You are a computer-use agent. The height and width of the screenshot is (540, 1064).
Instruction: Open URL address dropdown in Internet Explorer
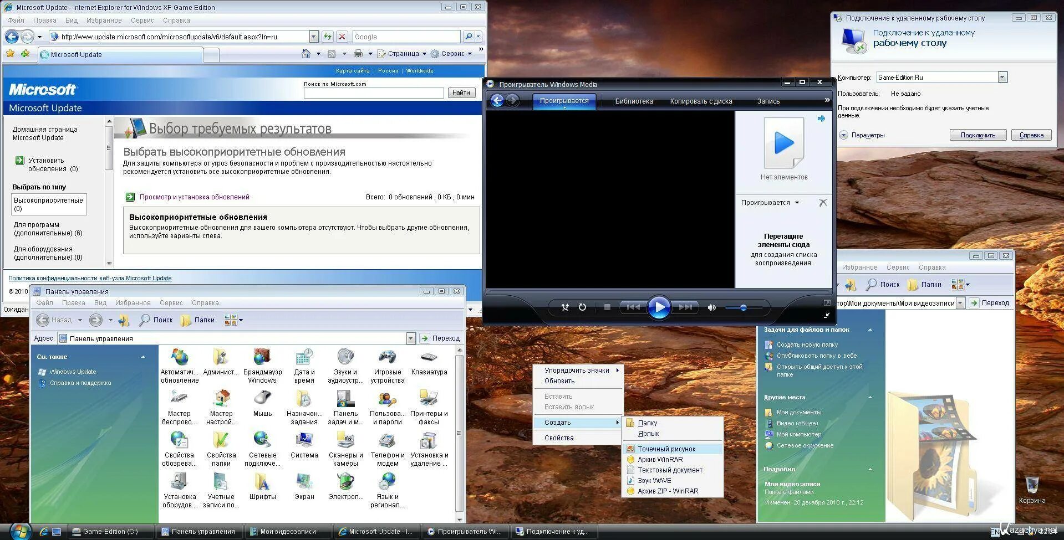[x=313, y=37]
